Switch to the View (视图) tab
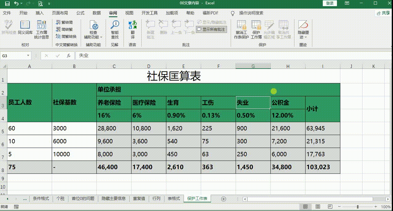The height and width of the screenshot is (211, 393). click(x=129, y=13)
